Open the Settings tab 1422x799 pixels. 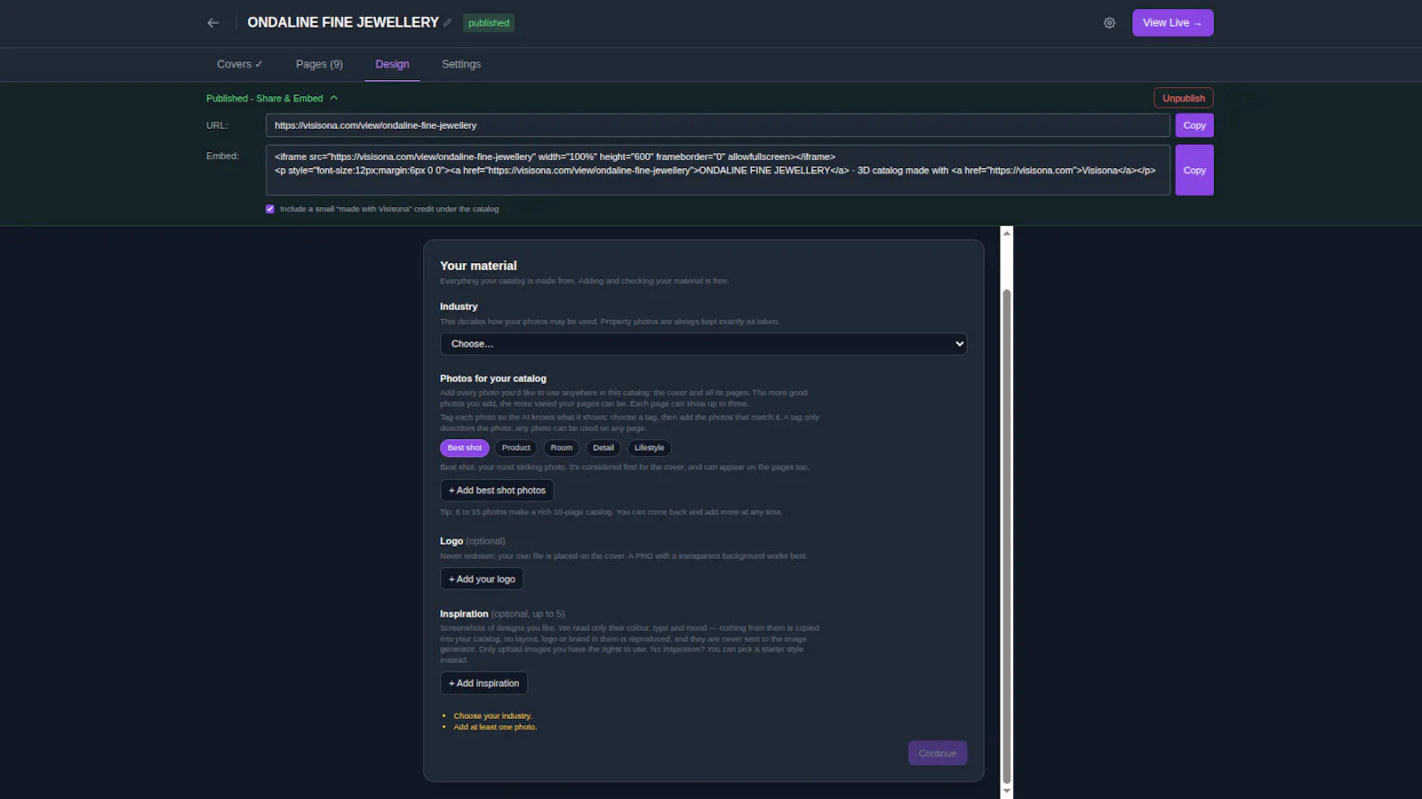pos(461,64)
